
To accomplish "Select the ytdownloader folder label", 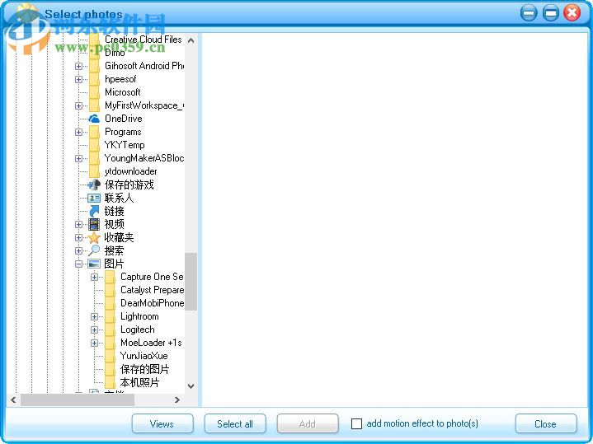I will click(130, 171).
